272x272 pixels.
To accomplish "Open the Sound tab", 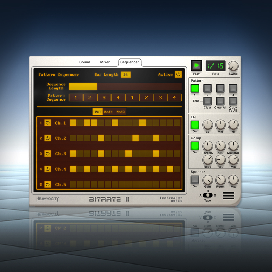I will (x=85, y=62).
